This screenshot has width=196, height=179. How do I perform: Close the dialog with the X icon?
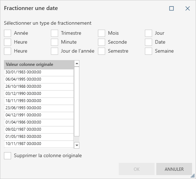pos(187,9)
